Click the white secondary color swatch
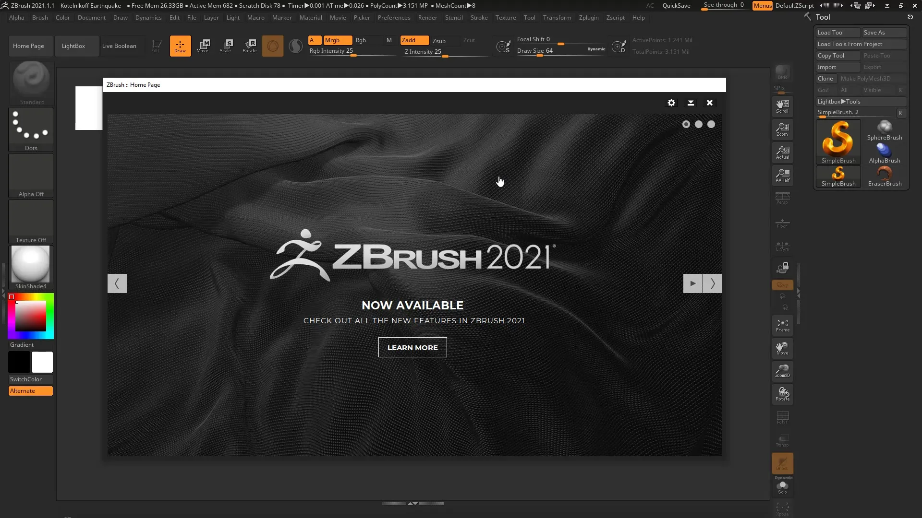Screen dimensions: 922x518 pos(42,362)
